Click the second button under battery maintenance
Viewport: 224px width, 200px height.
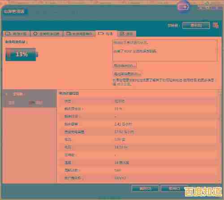pos(127,74)
